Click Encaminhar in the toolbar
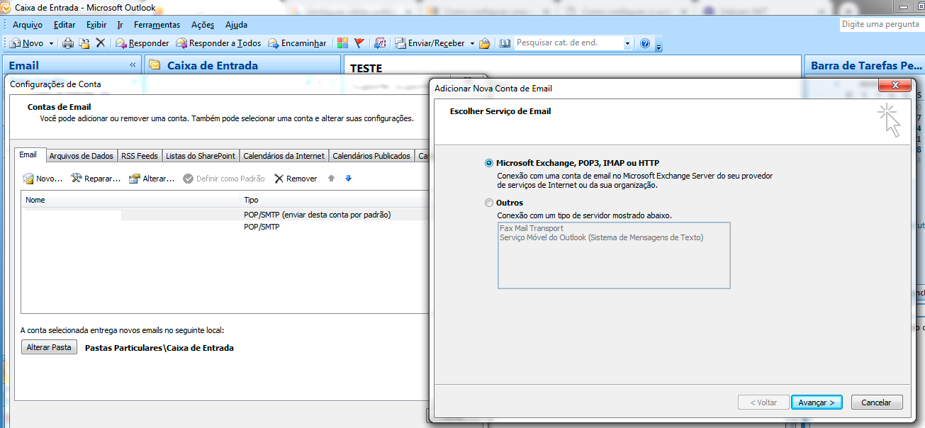The image size is (925, 428). pyautogui.click(x=297, y=43)
